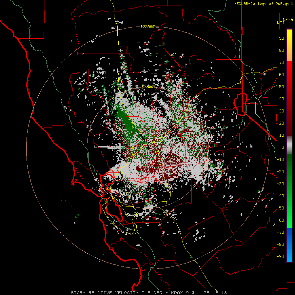Select the -90 scale value
Viewport: 295px width, 295px height.
(x=280, y=257)
